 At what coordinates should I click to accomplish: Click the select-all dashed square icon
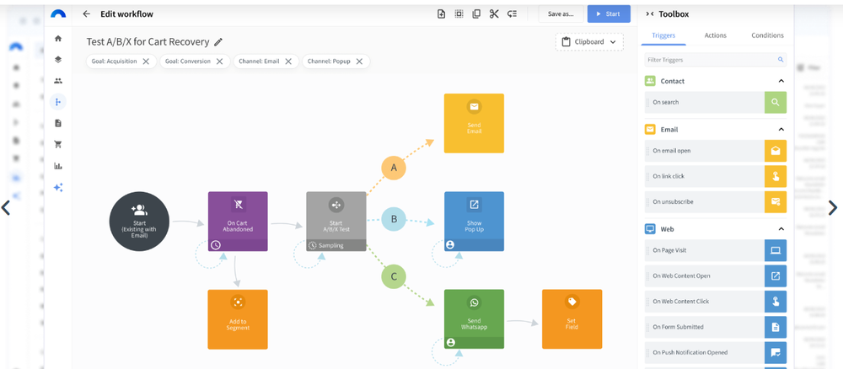(x=459, y=14)
